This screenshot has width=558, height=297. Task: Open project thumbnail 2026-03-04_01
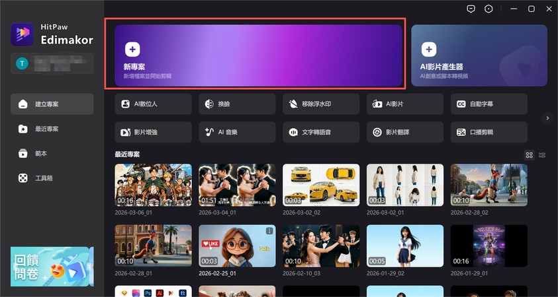tap(237, 185)
